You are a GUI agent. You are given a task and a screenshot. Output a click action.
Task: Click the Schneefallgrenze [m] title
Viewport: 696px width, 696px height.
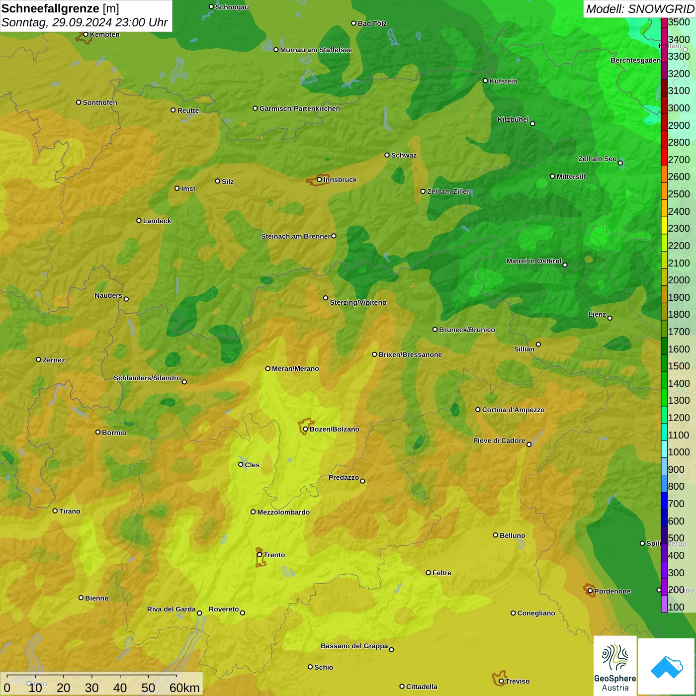click(60, 8)
